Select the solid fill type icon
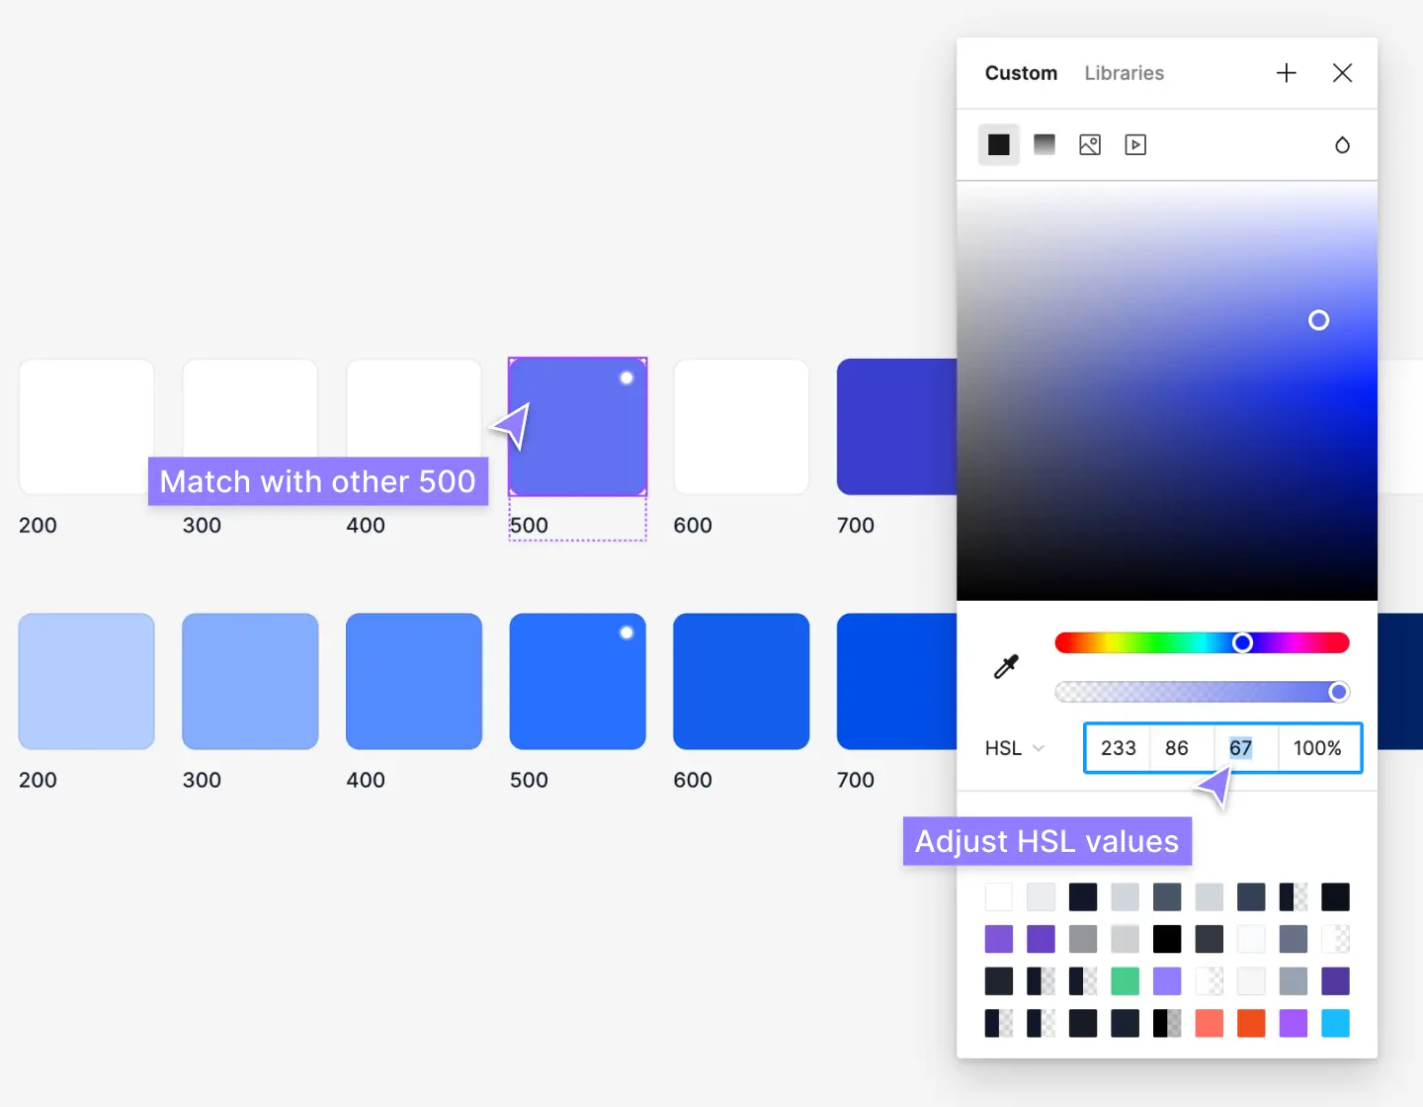The height and width of the screenshot is (1107, 1423). click(999, 144)
